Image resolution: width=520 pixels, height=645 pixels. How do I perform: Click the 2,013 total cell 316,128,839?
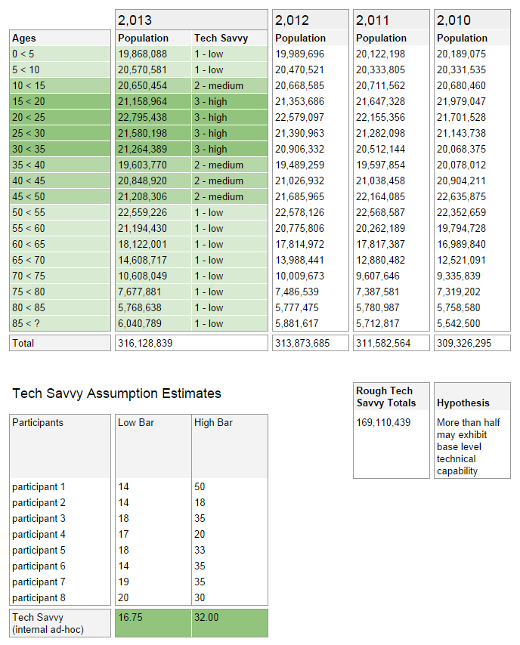click(190, 343)
